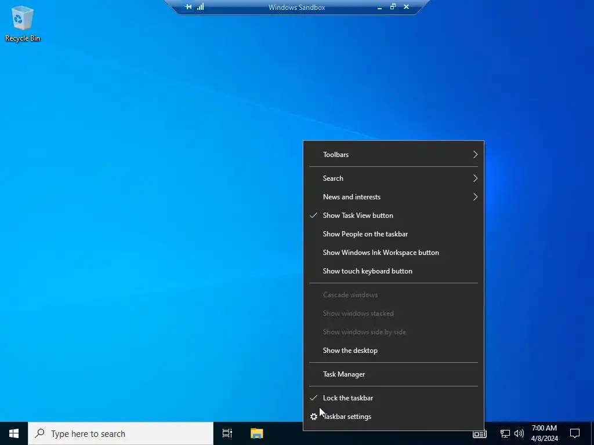Enable Show touch keyboard button
The height and width of the screenshot is (445, 594).
tap(393, 271)
